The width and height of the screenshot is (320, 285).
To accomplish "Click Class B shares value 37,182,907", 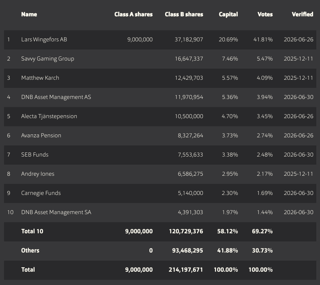I will tap(189, 40).
